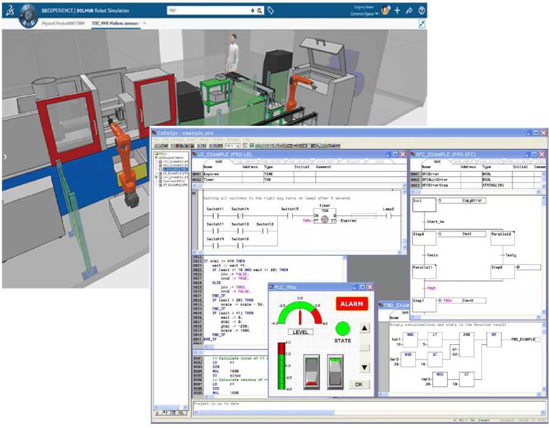Click the compass play button
This screenshot has width=549, height=428.
coord(28,15)
